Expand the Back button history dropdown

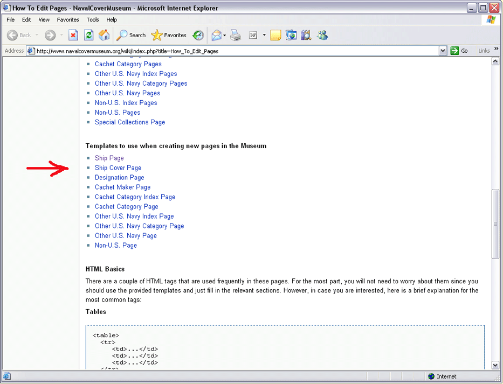tap(37, 36)
